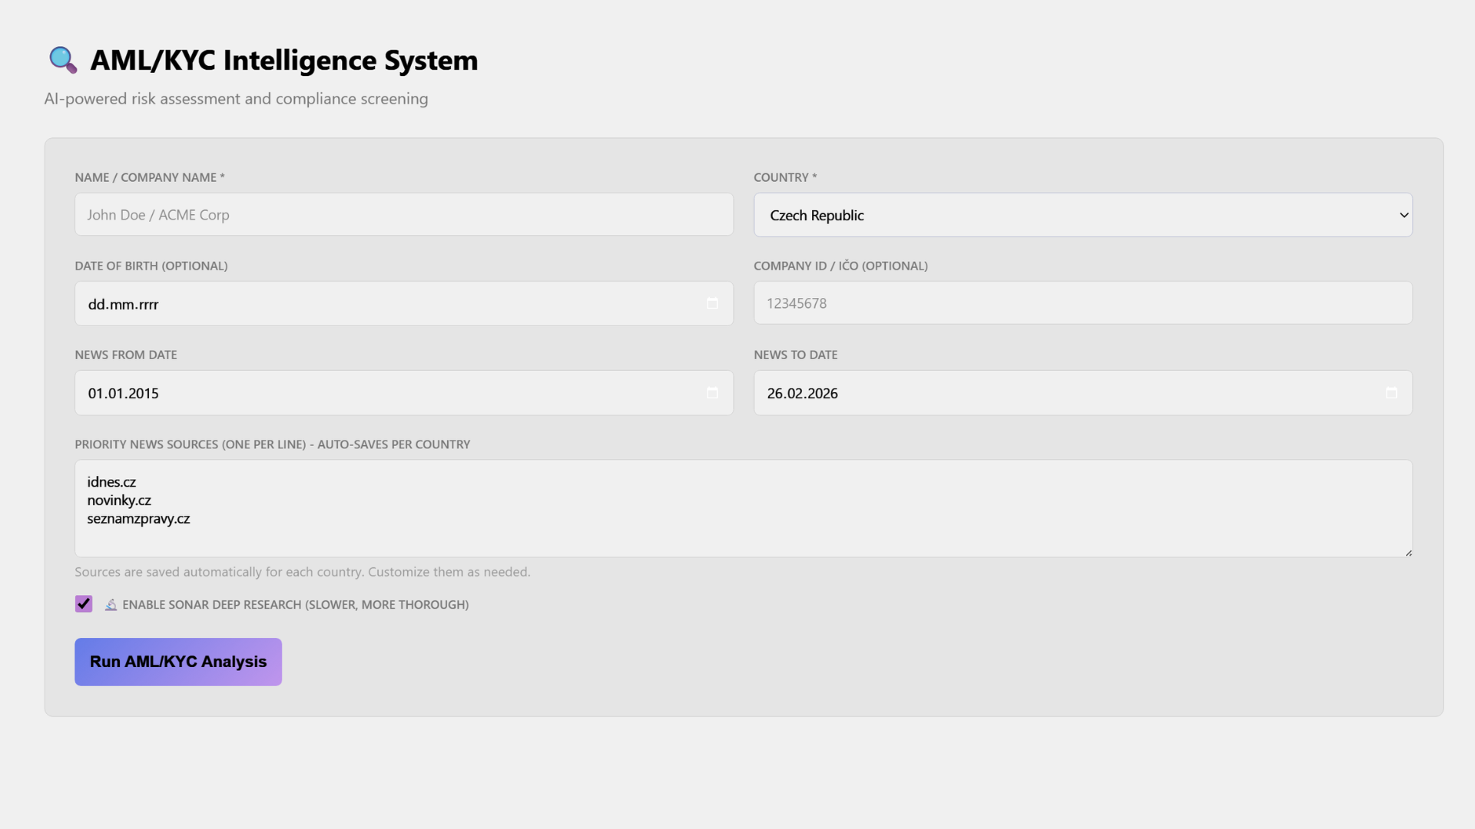The height and width of the screenshot is (829, 1475).
Task: Open the News To Date calendar icon
Action: pos(1391,393)
